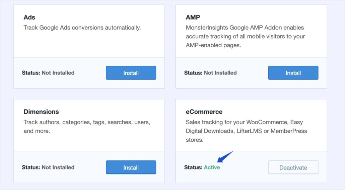The height and width of the screenshot is (190, 345).
Task: Click the Ads addon title
Action: tap(29, 17)
